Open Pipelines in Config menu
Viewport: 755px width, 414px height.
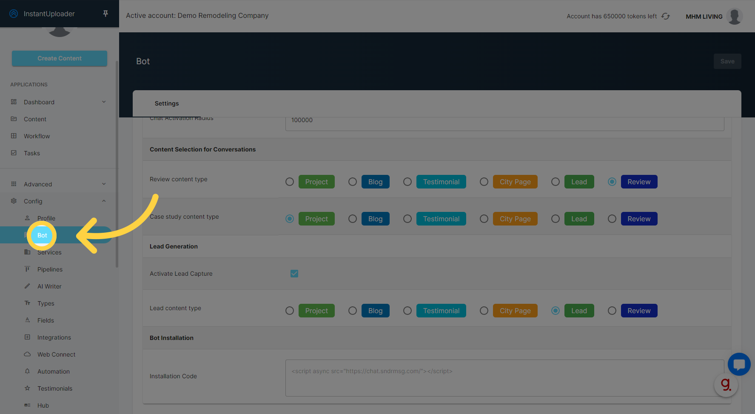50,269
